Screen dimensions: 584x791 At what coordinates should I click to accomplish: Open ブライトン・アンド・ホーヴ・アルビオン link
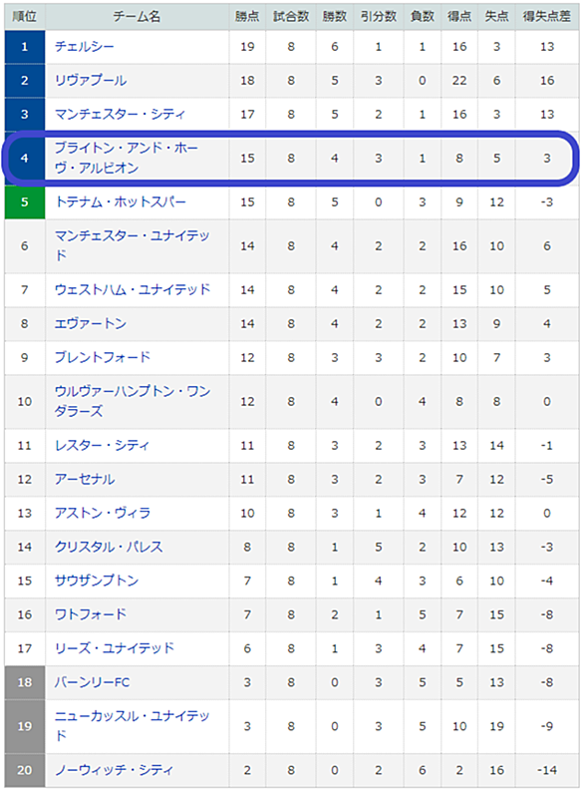coord(127,158)
